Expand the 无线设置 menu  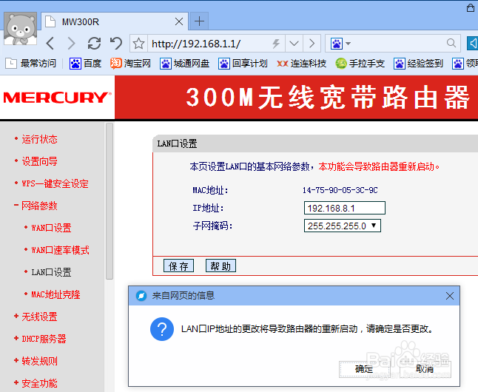tap(39, 317)
